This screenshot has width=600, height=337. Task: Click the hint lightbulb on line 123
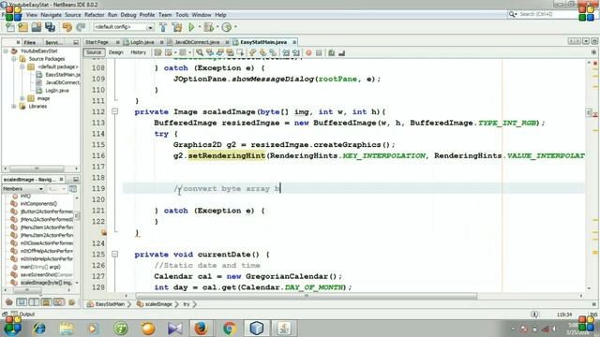(104, 232)
